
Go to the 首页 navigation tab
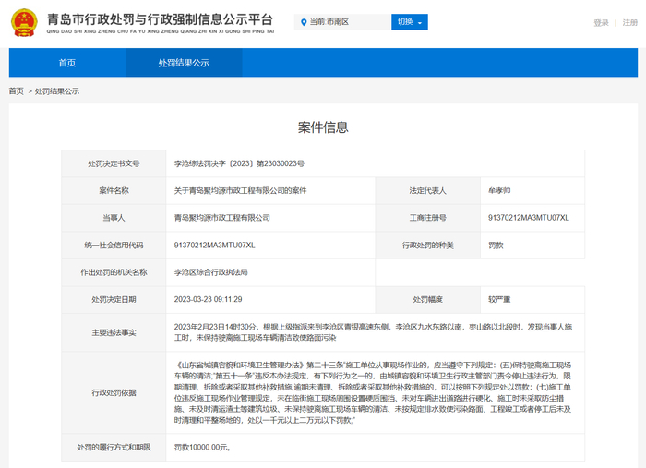67,63
